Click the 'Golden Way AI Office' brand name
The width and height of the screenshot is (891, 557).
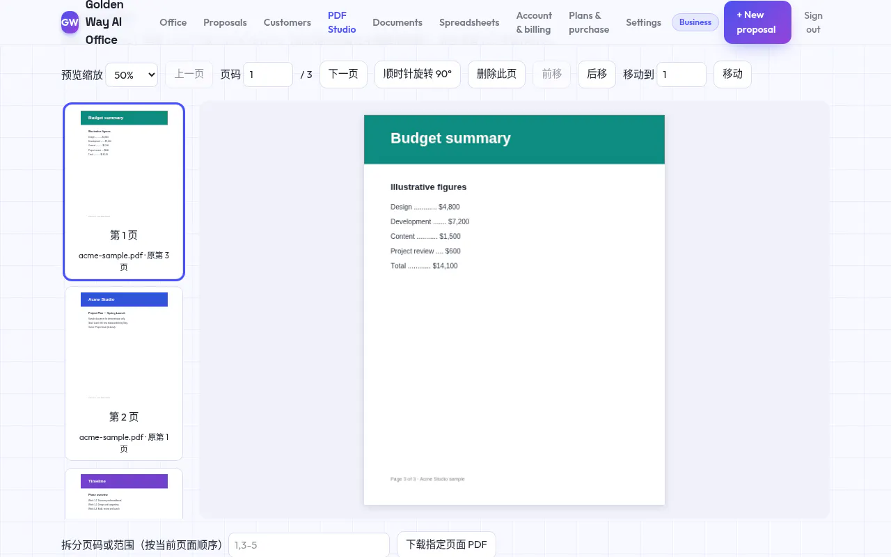click(104, 22)
